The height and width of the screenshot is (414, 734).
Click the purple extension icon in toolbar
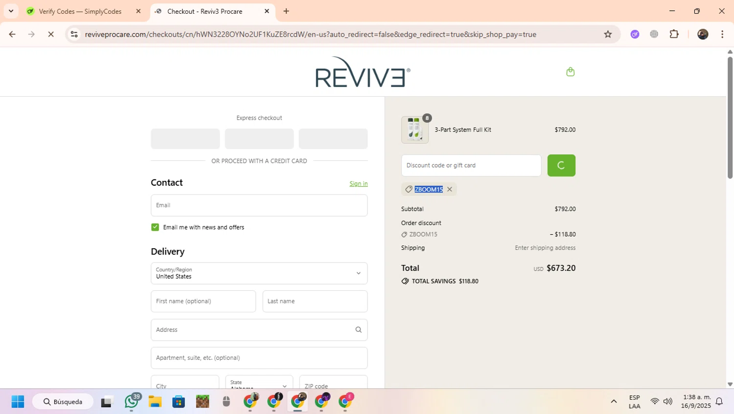pyautogui.click(x=635, y=34)
